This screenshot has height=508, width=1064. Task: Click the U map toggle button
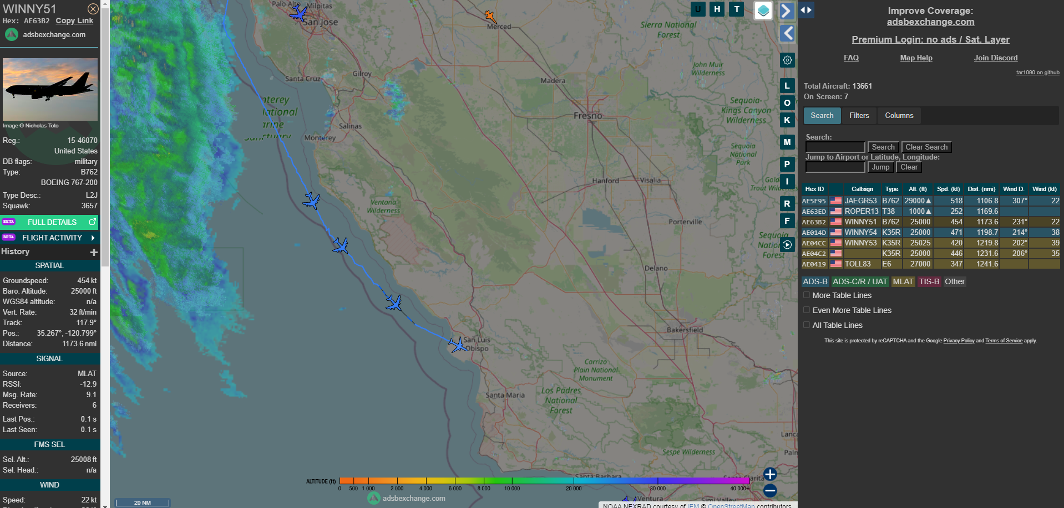pyautogui.click(x=698, y=9)
